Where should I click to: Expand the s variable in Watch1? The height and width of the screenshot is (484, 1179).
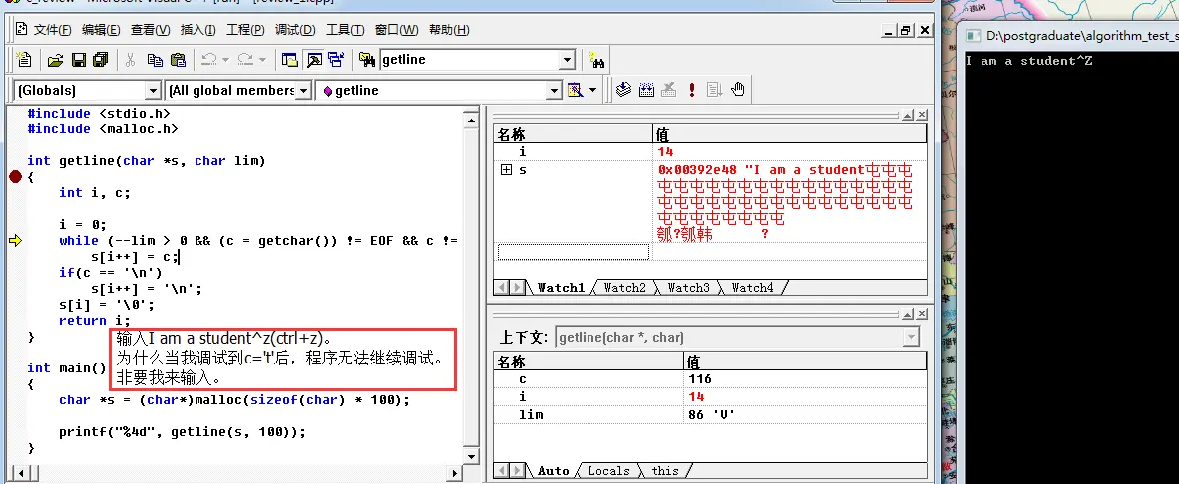(506, 170)
